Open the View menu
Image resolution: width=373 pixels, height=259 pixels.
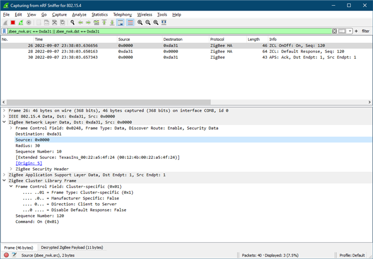(31, 15)
